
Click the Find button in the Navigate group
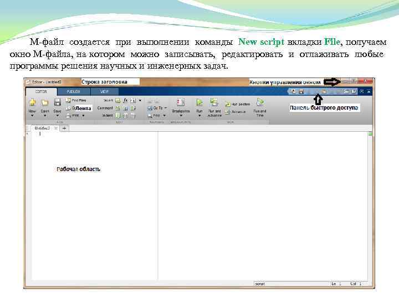pyautogui.click(x=154, y=116)
